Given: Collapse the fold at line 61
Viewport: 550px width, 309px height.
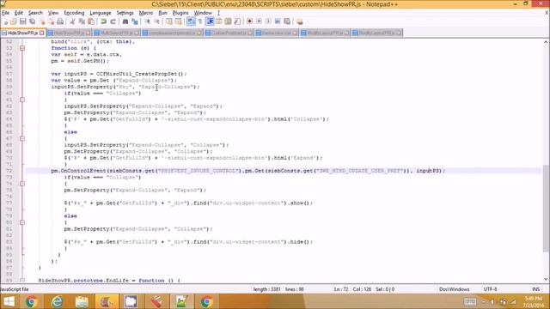Looking at the screenshot, I should (x=22, y=100).
